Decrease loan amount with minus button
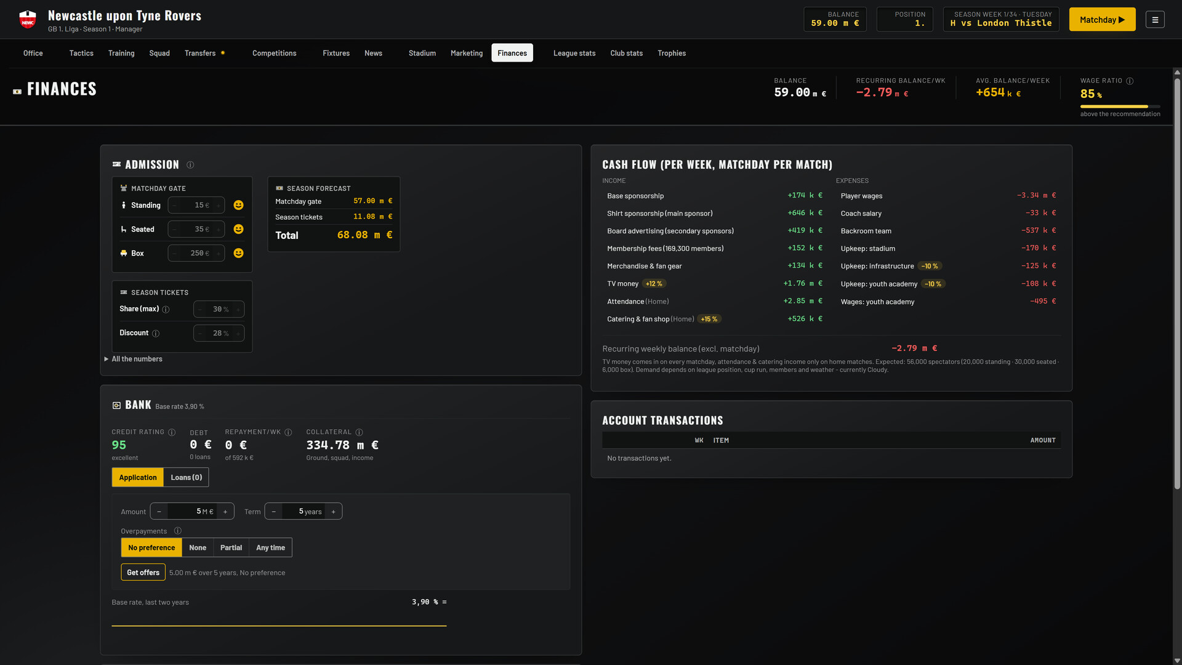The image size is (1182, 665). pyautogui.click(x=159, y=512)
